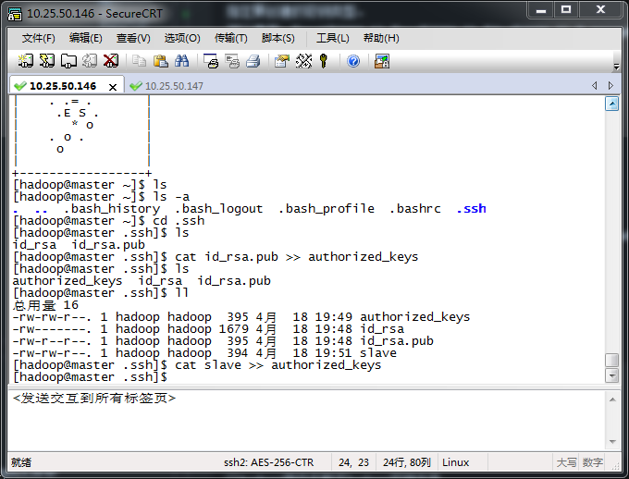Open Help via the question mark icon
629x479 pixels.
click(x=353, y=61)
